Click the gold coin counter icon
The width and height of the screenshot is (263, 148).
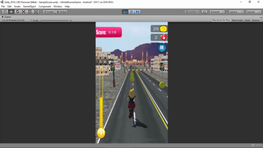click(x=164, y=29)
